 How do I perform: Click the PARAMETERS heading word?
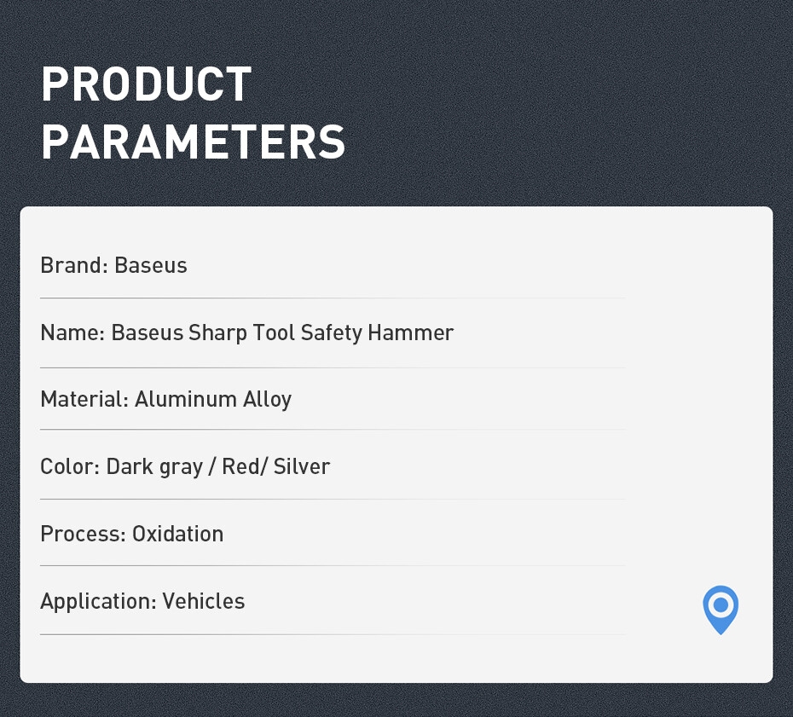coord(193,142)
